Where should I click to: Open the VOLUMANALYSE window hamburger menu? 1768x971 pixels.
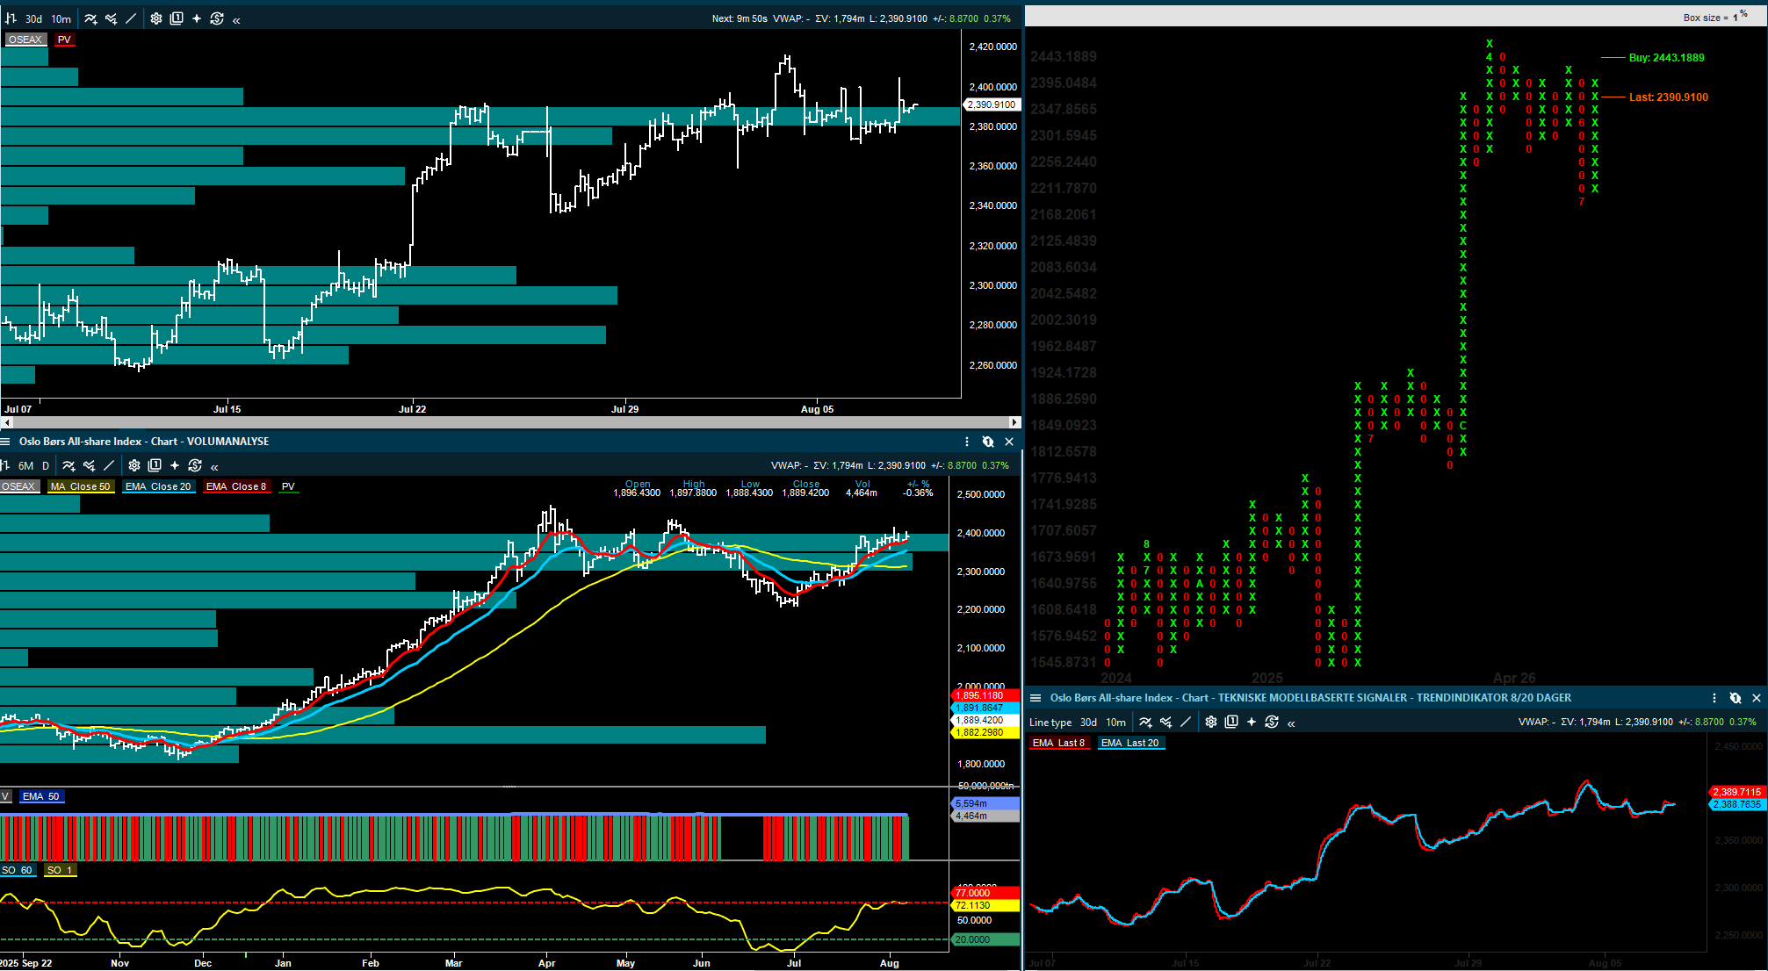point(5,442)
